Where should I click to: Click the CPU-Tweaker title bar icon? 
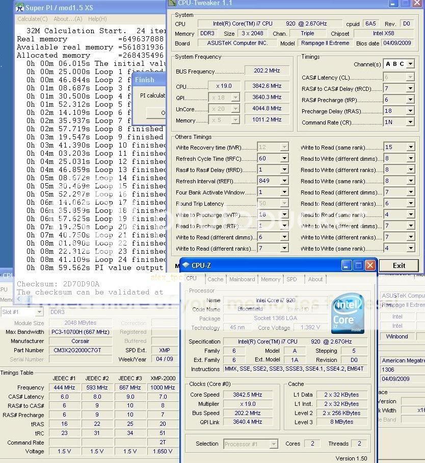pyautogui.click(x=172, y=3)
